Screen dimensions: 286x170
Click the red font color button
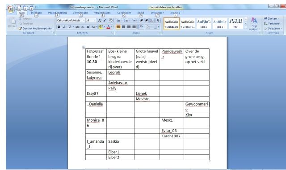click(108, 27)
